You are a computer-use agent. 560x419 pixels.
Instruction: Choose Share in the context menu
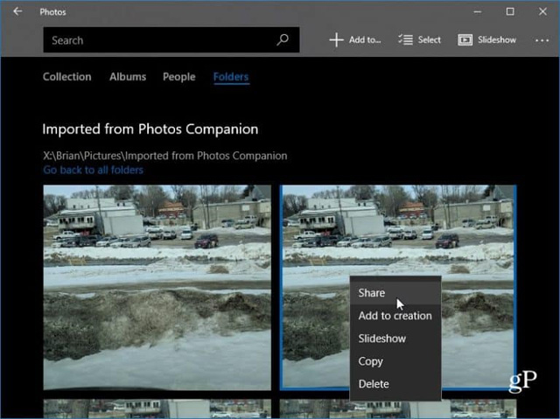pyautogui.click(x=372, y=294)
